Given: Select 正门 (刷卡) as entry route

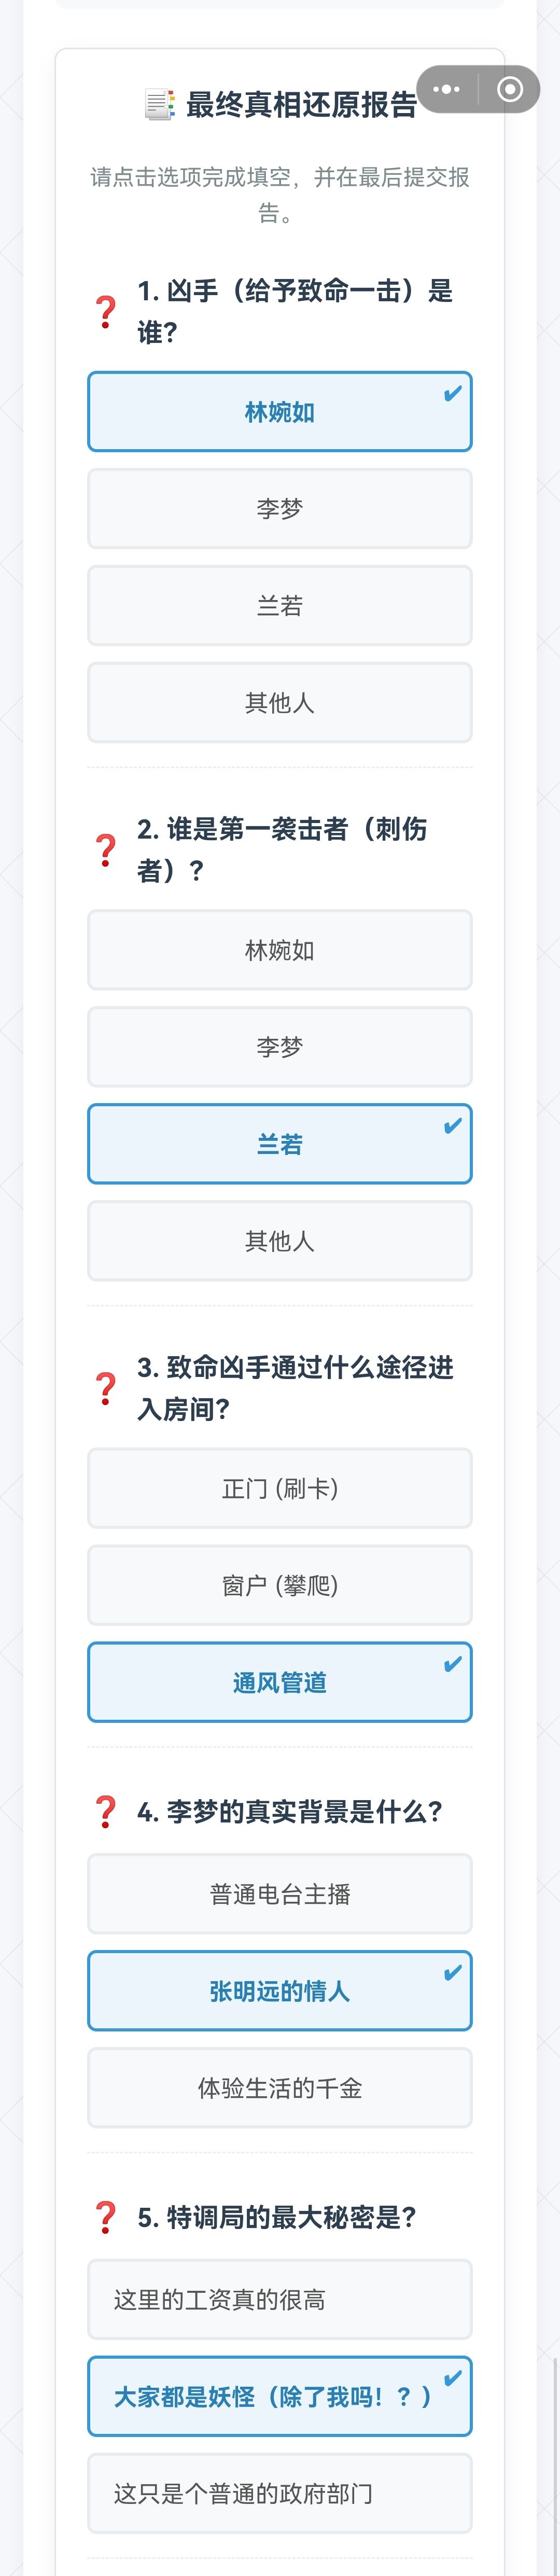Looking at the screenshot, I should [280, 1488].
